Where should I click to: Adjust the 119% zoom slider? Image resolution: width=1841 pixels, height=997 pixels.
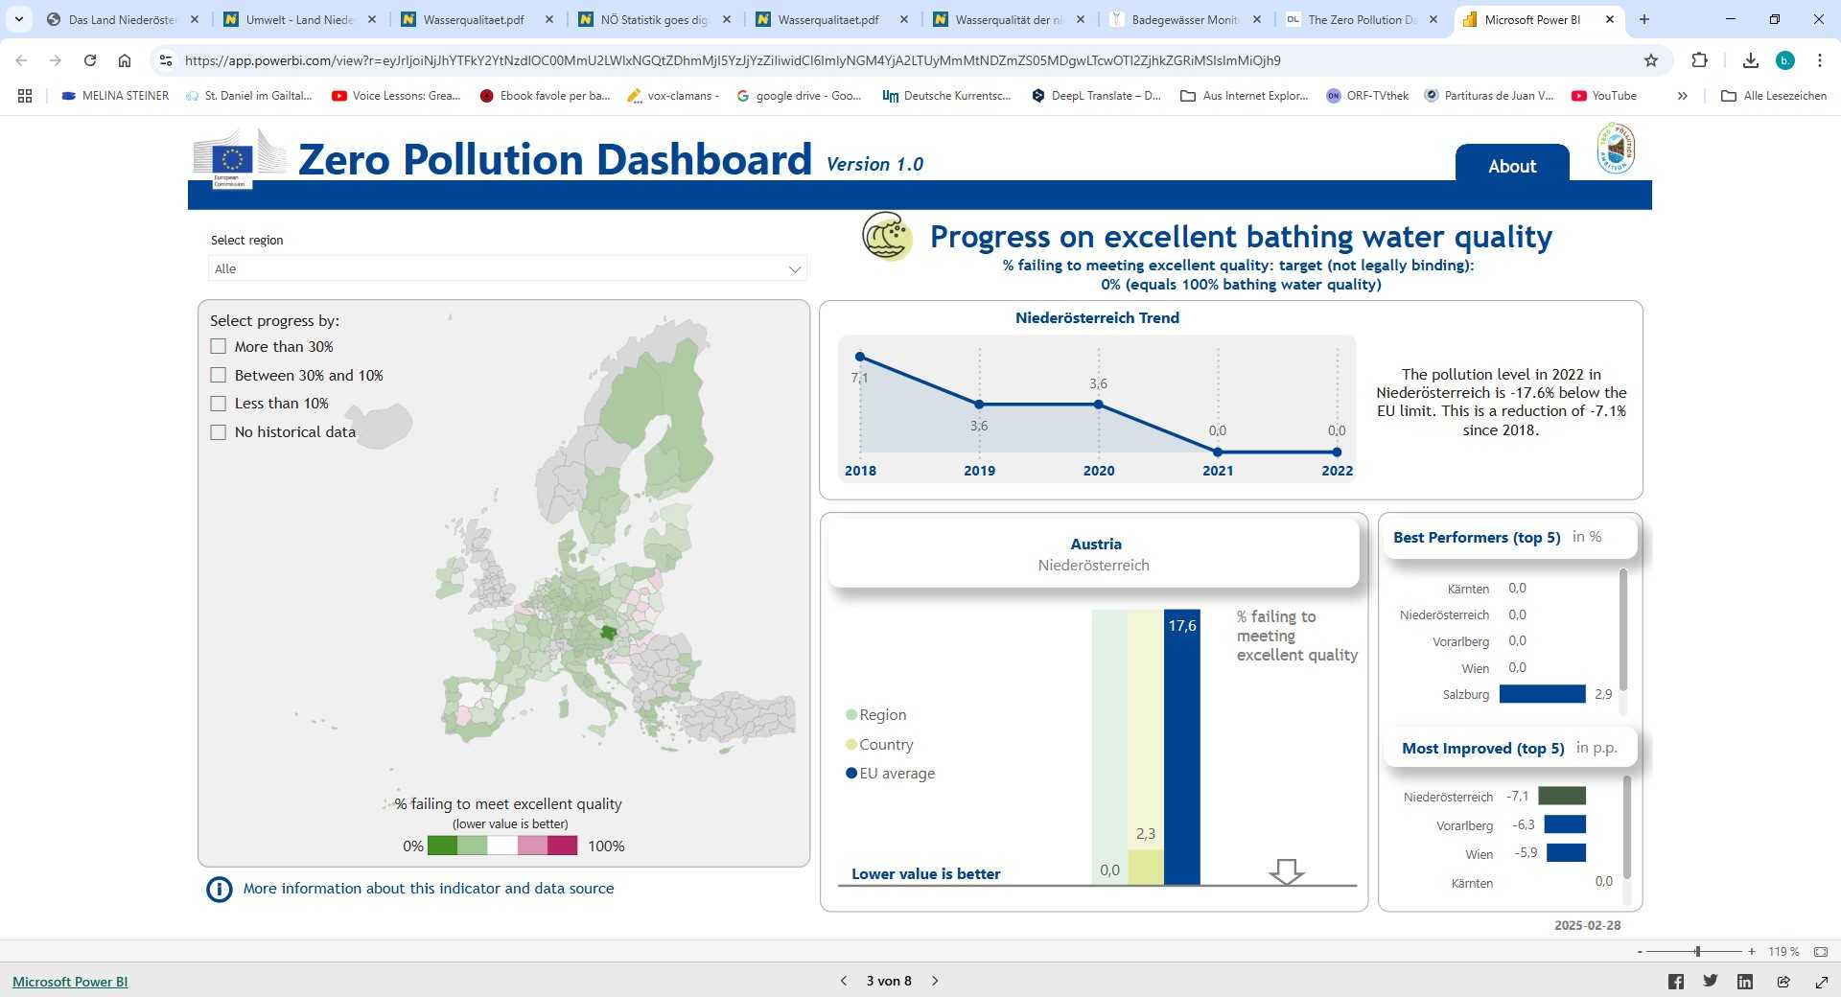pos(1697,952)
